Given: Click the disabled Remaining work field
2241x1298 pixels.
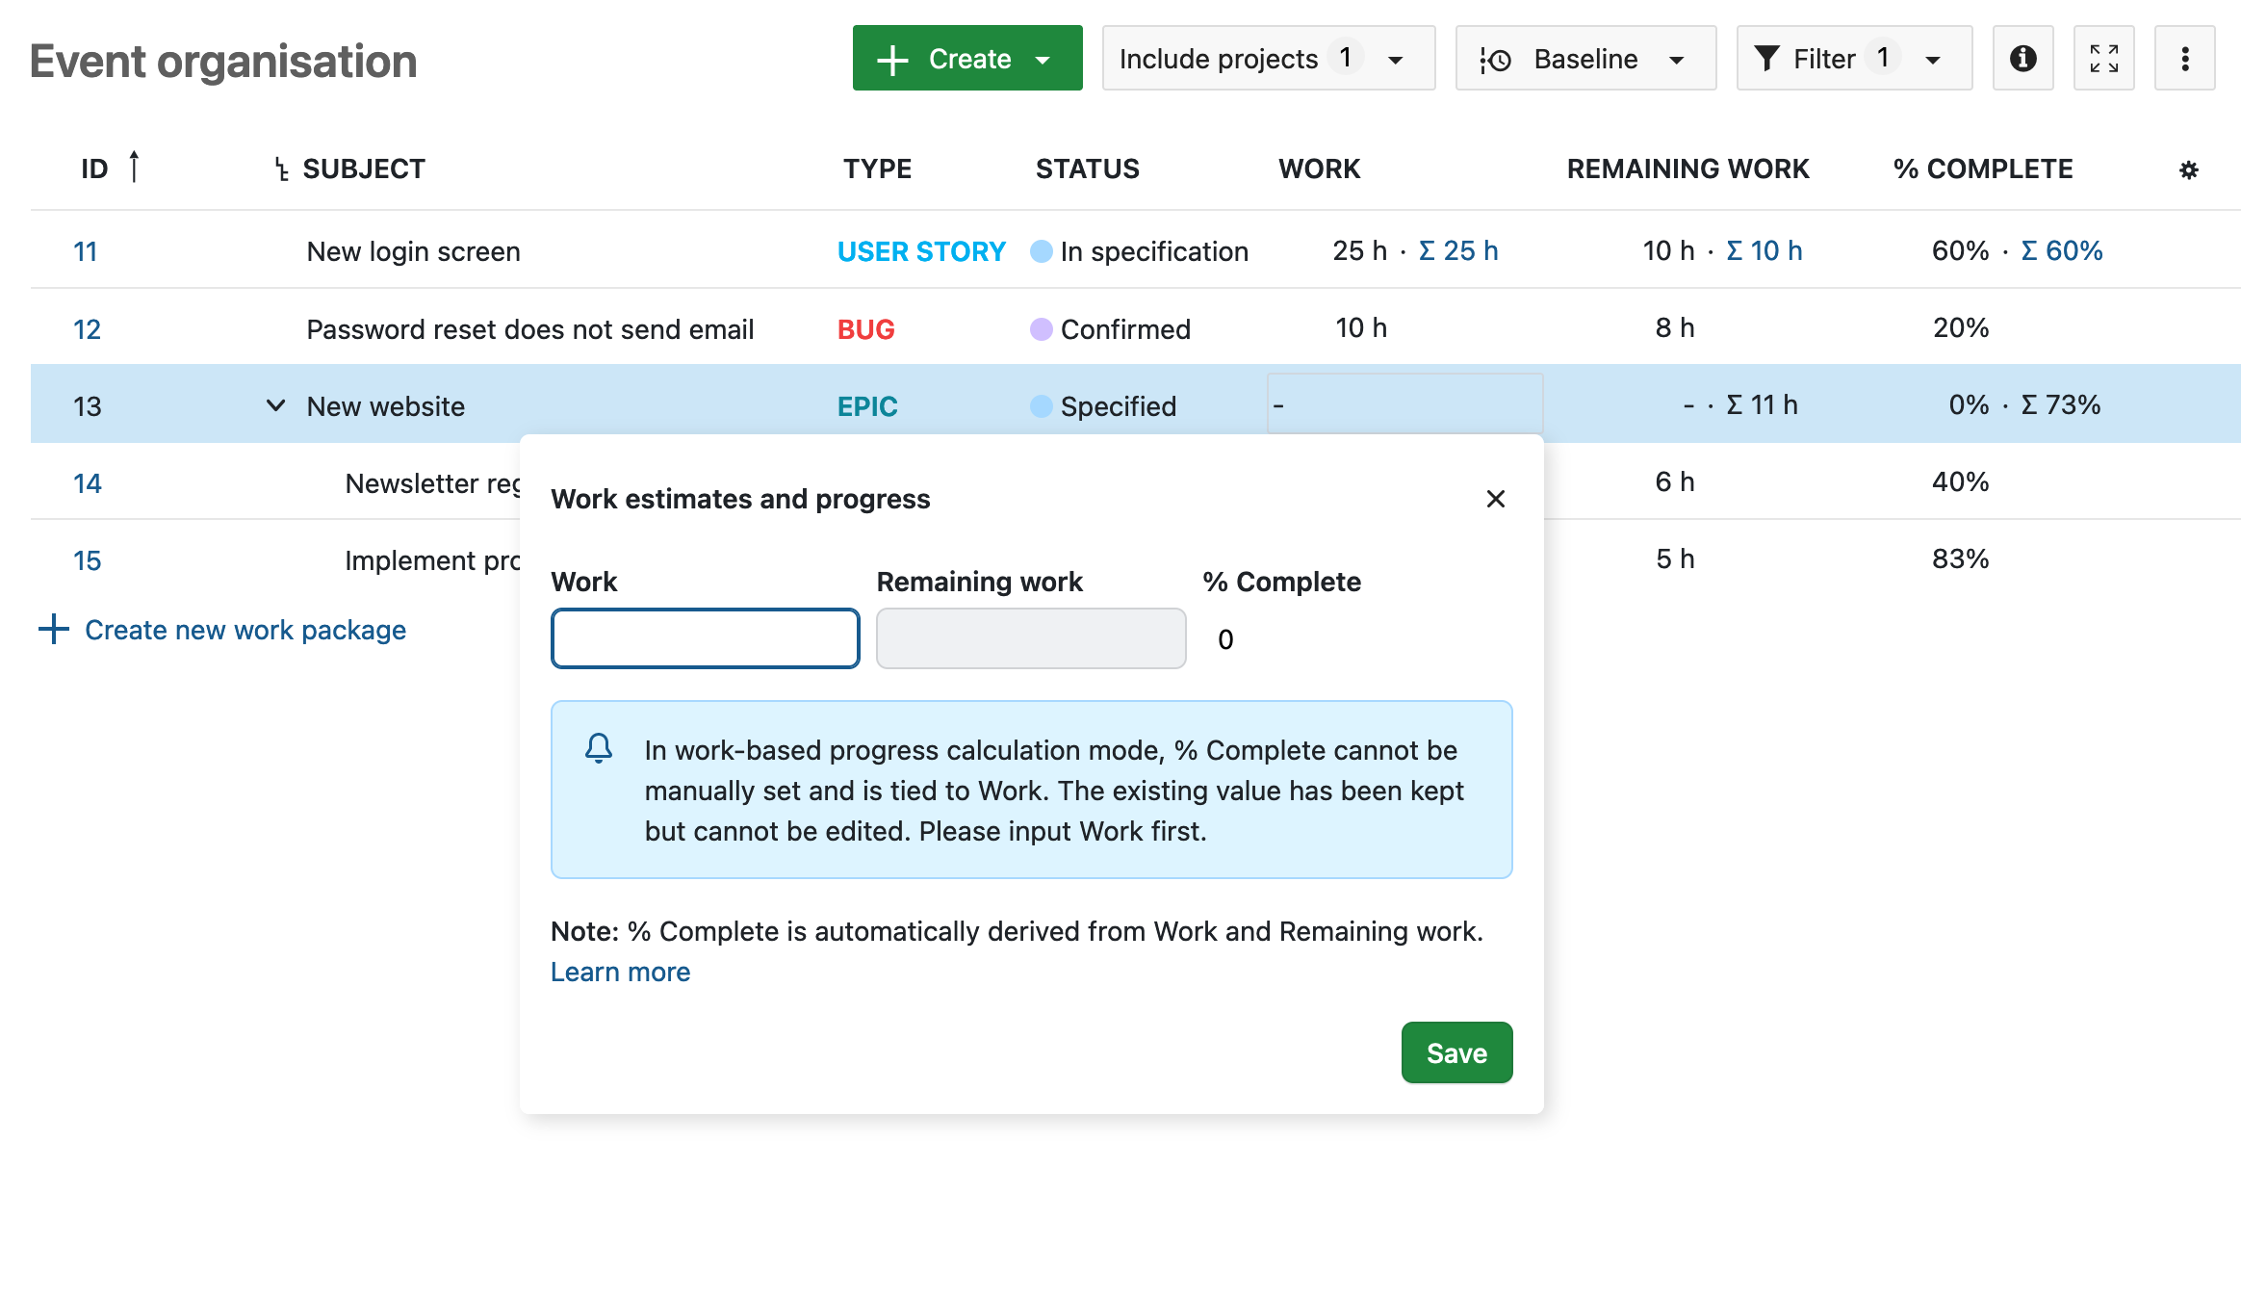Looking at the screenshot, I should (1030, 638).
